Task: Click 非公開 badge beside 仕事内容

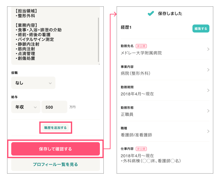Action: click(x=141, y=149)
